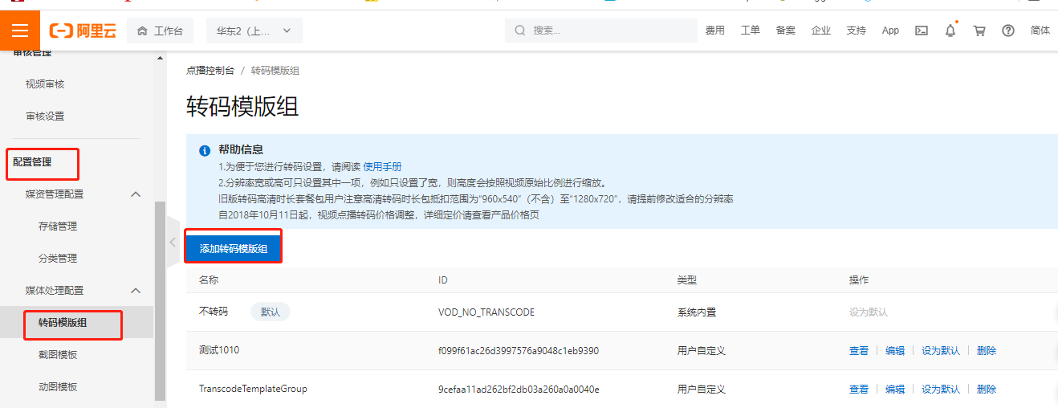Click the 配置管理 section heading
The height and width of the screenshot is (408, 1058).
32,162
